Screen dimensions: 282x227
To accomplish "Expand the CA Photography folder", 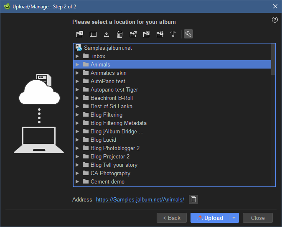I will point(77,173).
